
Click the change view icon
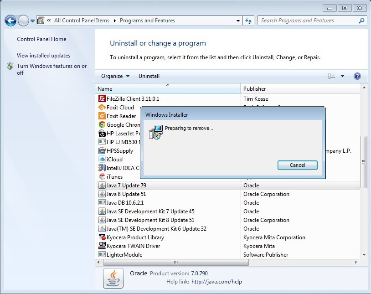click(332, 76)
